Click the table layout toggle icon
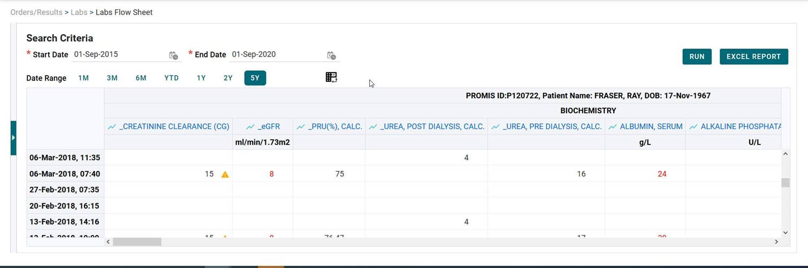 331,77
